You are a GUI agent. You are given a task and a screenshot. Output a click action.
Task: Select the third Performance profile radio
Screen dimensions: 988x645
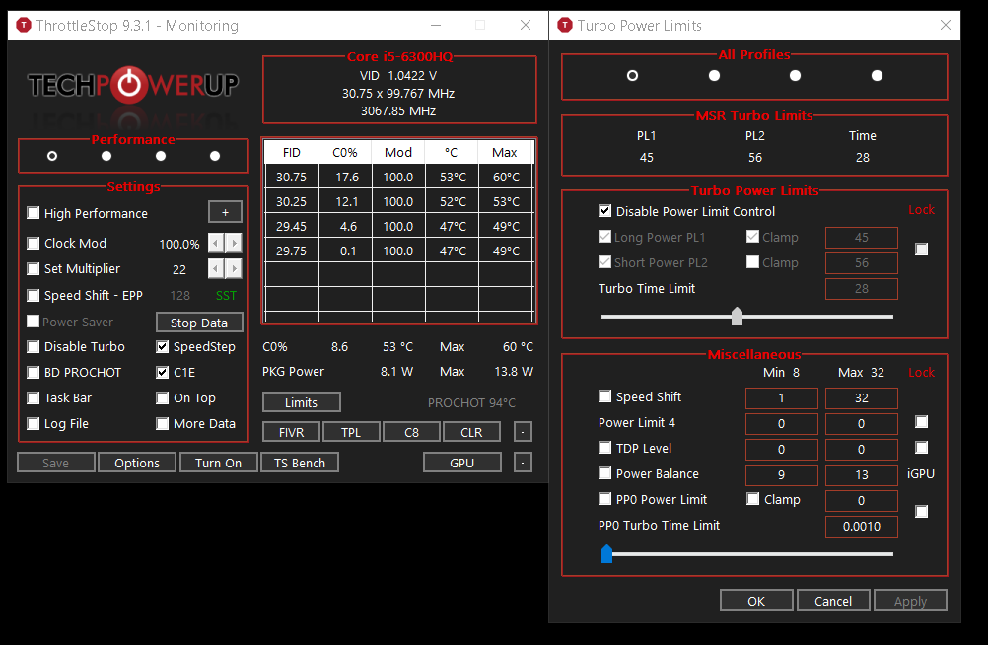tap(161, 155)
